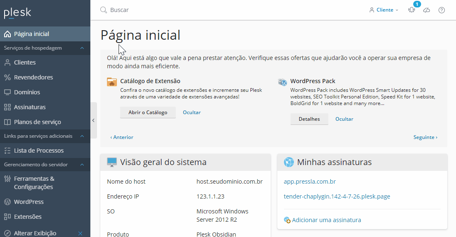Click the Revendedores percent icon

(7, 77)
